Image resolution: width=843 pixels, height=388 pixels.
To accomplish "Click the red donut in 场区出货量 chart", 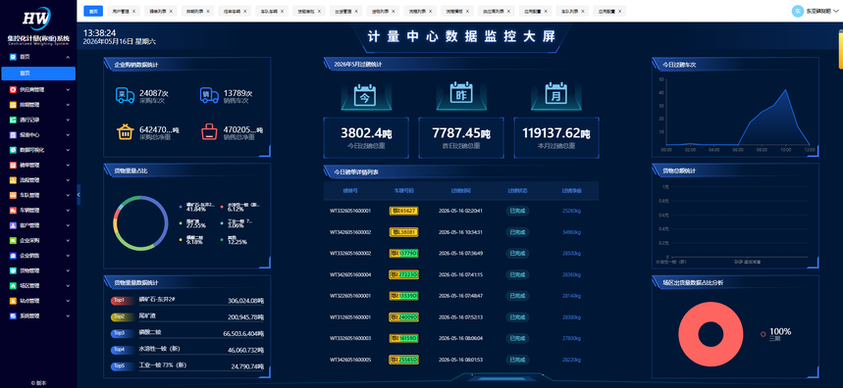I will coord(710,334).
